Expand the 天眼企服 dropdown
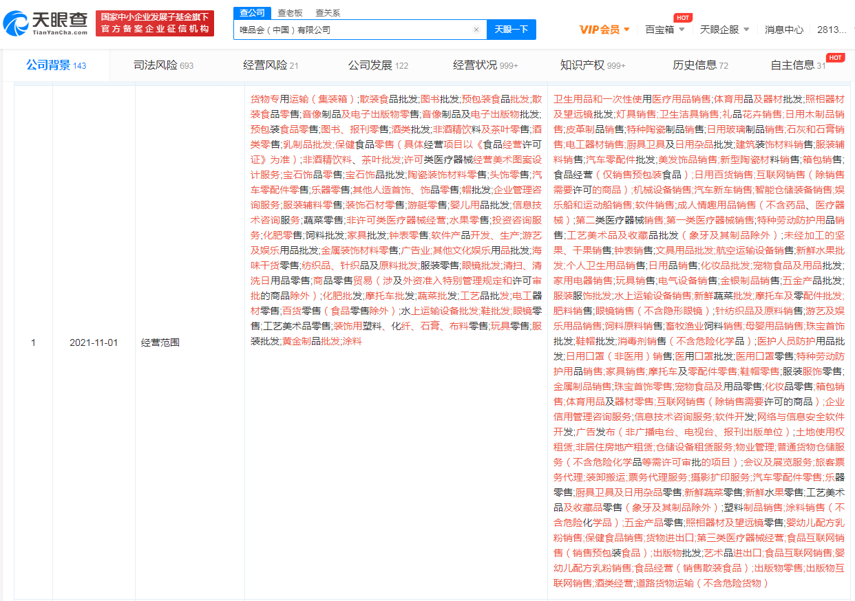Screen dimensions: 855x601 tap(725, 30)
